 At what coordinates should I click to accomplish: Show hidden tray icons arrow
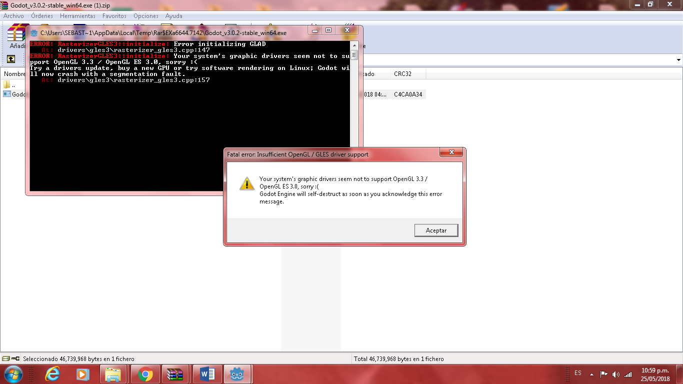tap(591, 374)
